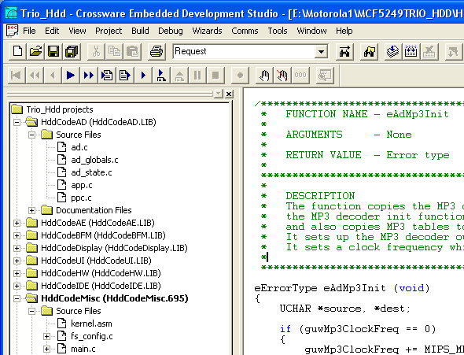Click the project panel's small dropdown arrow

(219, 94)
